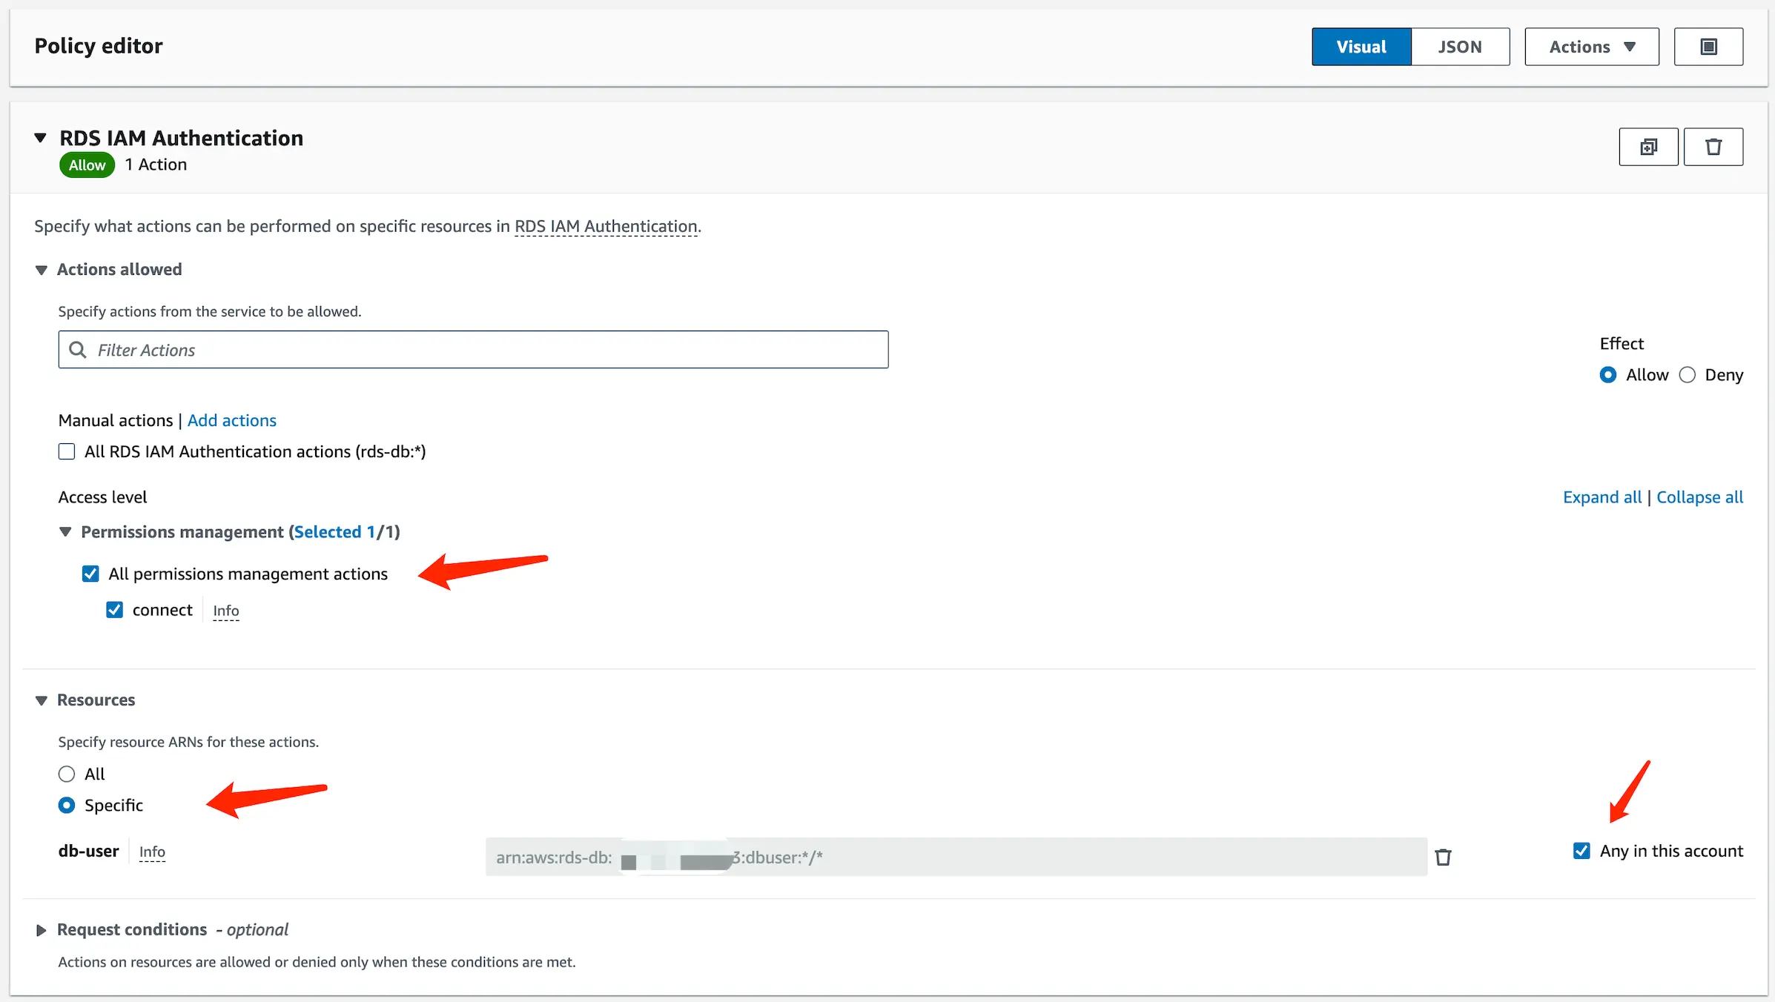Click the green Allow badge
This screenshot has height=1002, width=1775.
(87, 165)
